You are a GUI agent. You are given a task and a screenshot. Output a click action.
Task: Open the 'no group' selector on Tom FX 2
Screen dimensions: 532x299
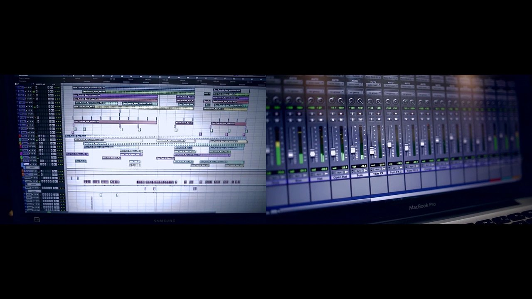coord(391,93)
